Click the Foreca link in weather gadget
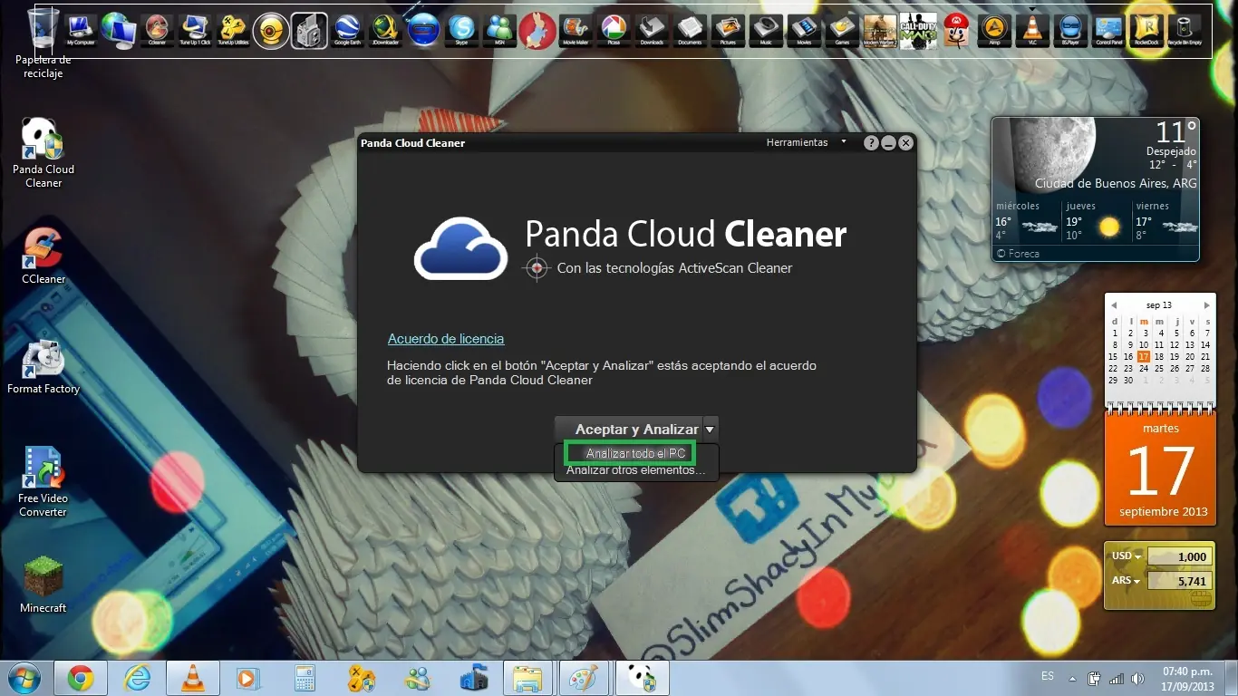 click(x=1018, y=254)
